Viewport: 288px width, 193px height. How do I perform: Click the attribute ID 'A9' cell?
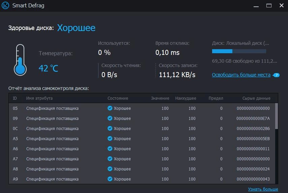coord(15,179)
